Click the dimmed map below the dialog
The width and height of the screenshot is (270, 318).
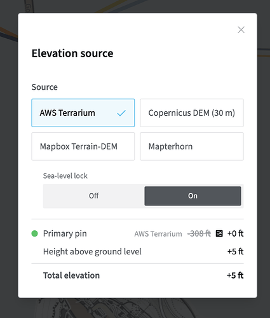click(135, 308)
